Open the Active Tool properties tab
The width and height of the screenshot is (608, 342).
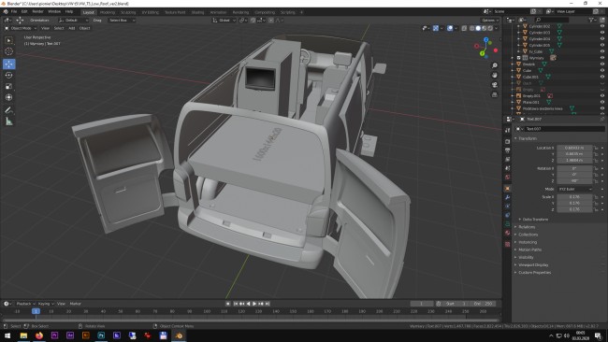point(508,130)
